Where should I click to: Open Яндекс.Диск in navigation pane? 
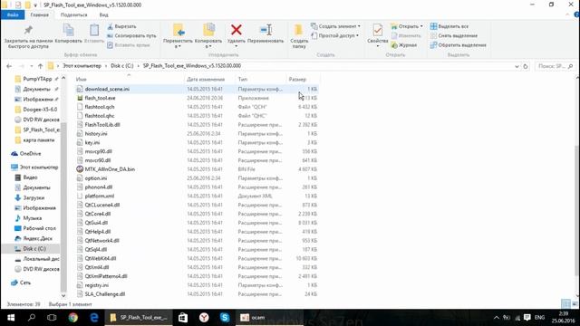tap(37, 238)
